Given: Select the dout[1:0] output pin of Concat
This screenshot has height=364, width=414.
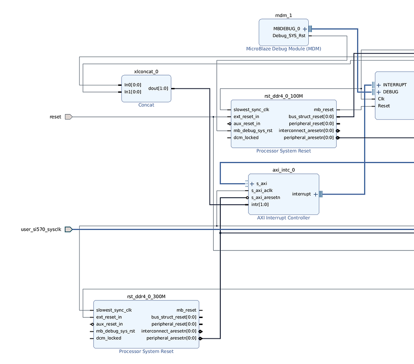Looking at the screenshot, I should [158, 88].
